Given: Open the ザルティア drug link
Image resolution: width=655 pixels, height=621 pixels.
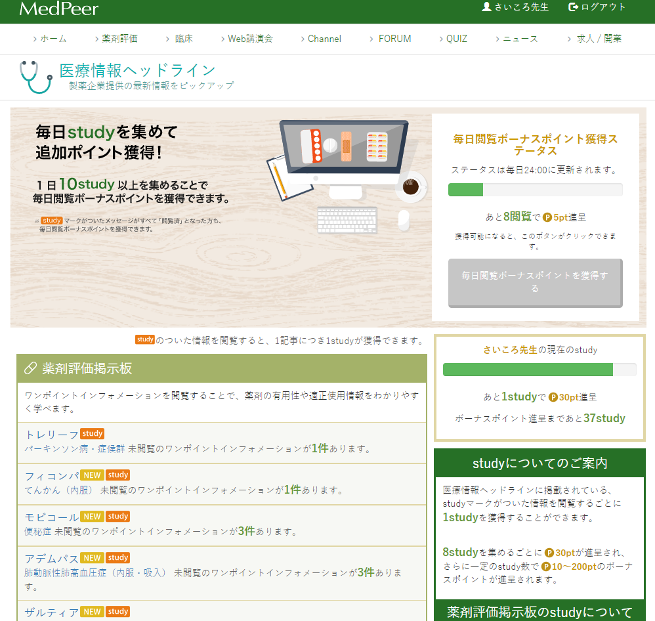Looking at the screenshot, I should 52,612.
